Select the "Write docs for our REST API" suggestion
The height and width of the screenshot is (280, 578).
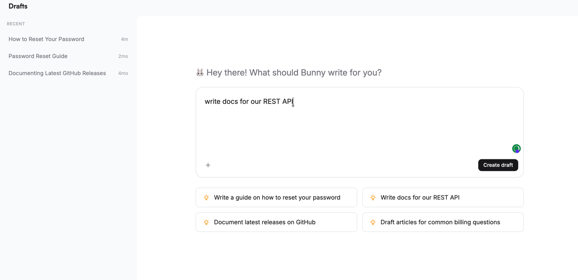point(420,197)
